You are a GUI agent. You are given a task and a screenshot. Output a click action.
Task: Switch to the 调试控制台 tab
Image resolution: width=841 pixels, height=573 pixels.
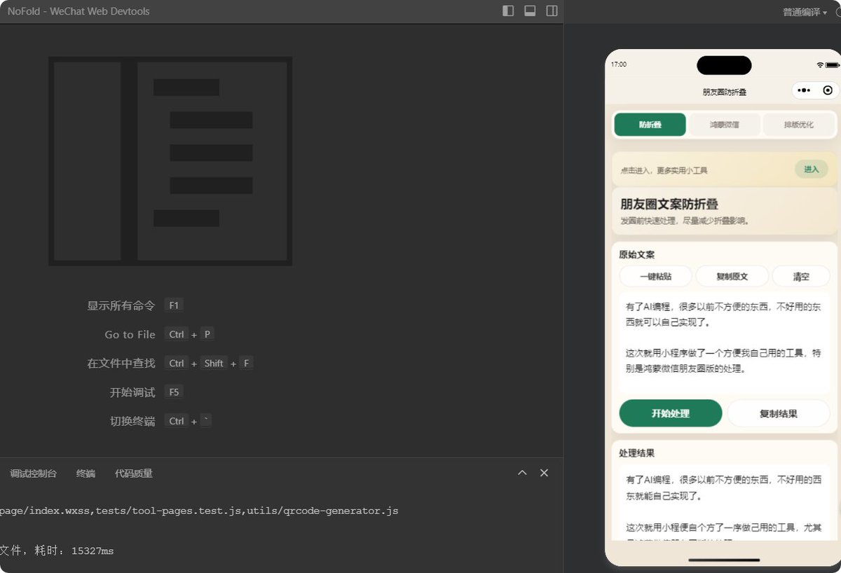[x=33, y=474]
